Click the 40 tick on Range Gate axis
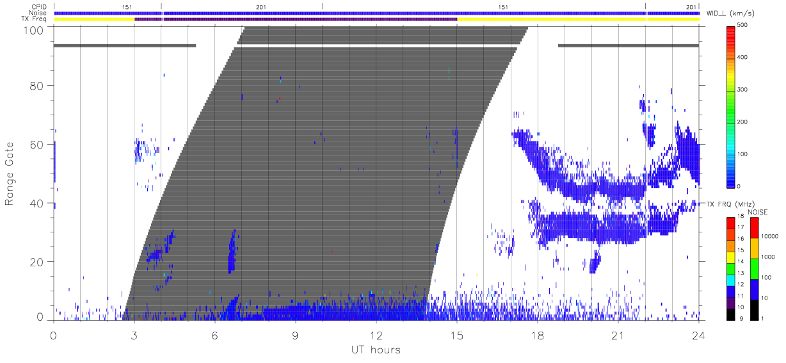This screenshot has height=363, width=786. pos(38,204)
